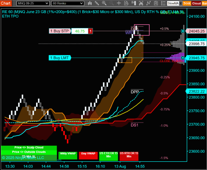Click the 14:58 time axis label
The image size is (207, 170).
point(64,166)
